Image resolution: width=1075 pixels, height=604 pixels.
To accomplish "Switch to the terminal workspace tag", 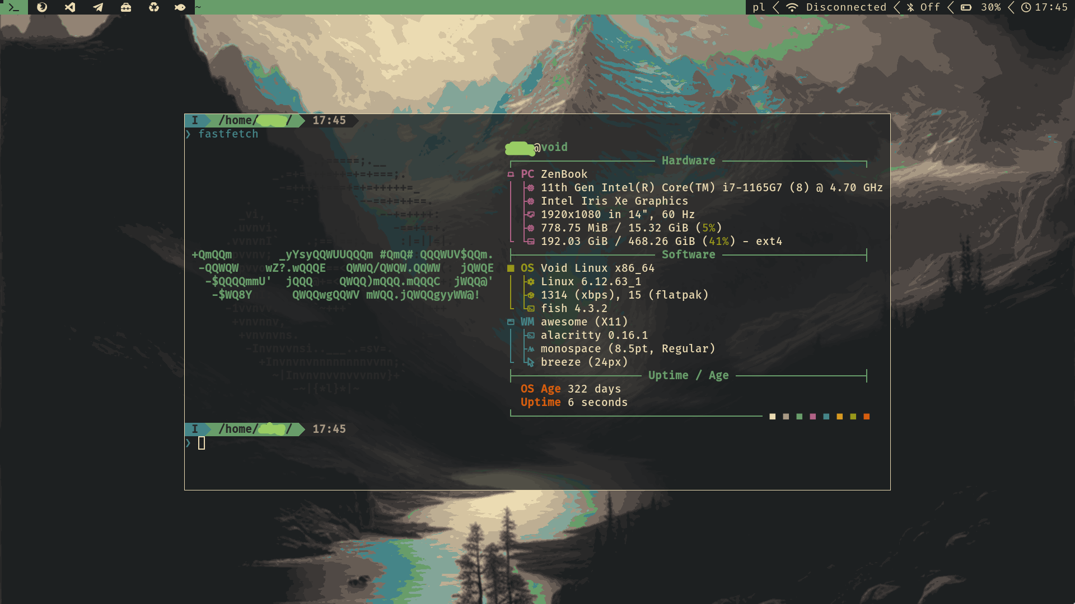I will click(14, 7).
